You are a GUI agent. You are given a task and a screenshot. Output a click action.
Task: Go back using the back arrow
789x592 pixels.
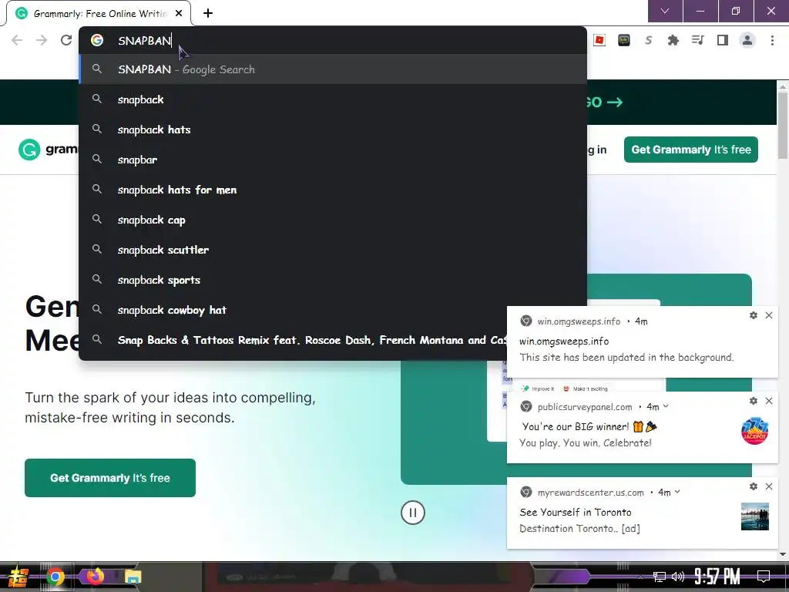(x=17, y=40)
